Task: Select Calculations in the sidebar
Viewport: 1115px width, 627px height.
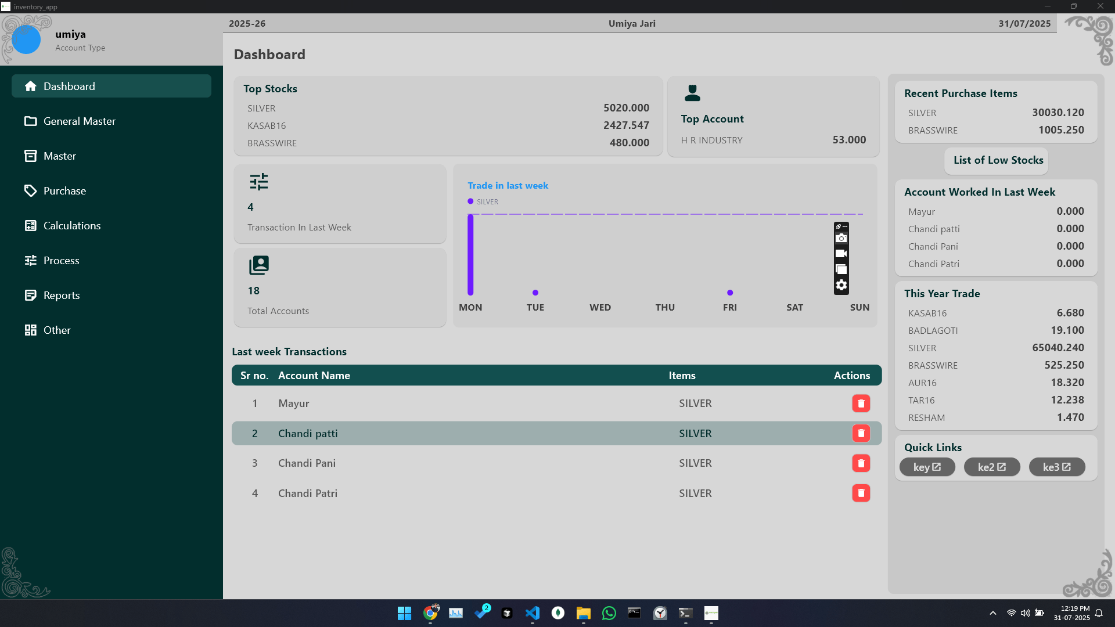Action: (72, 225)
